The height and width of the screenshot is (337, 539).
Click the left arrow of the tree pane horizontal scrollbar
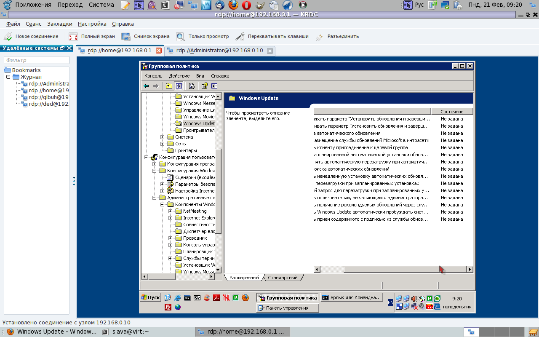145,277
